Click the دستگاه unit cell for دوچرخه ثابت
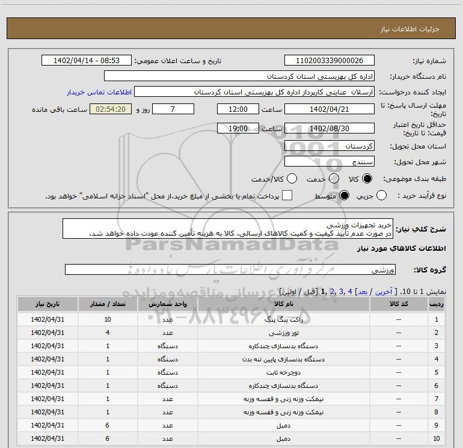Image resolution: width=463 pixels, height=448 pixels. [168, 372]
